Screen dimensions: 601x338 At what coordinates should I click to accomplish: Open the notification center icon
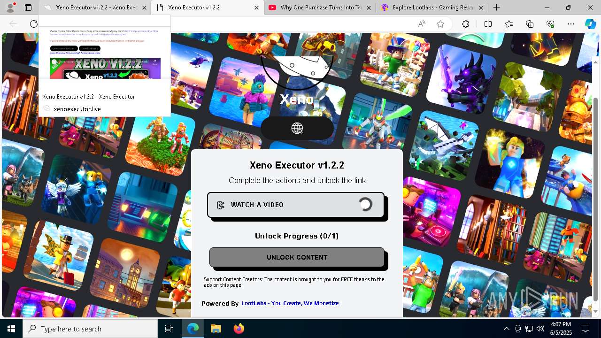pos(586,329)
